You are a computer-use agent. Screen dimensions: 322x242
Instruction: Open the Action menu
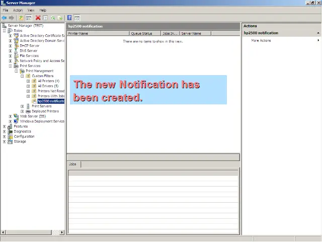18,10
